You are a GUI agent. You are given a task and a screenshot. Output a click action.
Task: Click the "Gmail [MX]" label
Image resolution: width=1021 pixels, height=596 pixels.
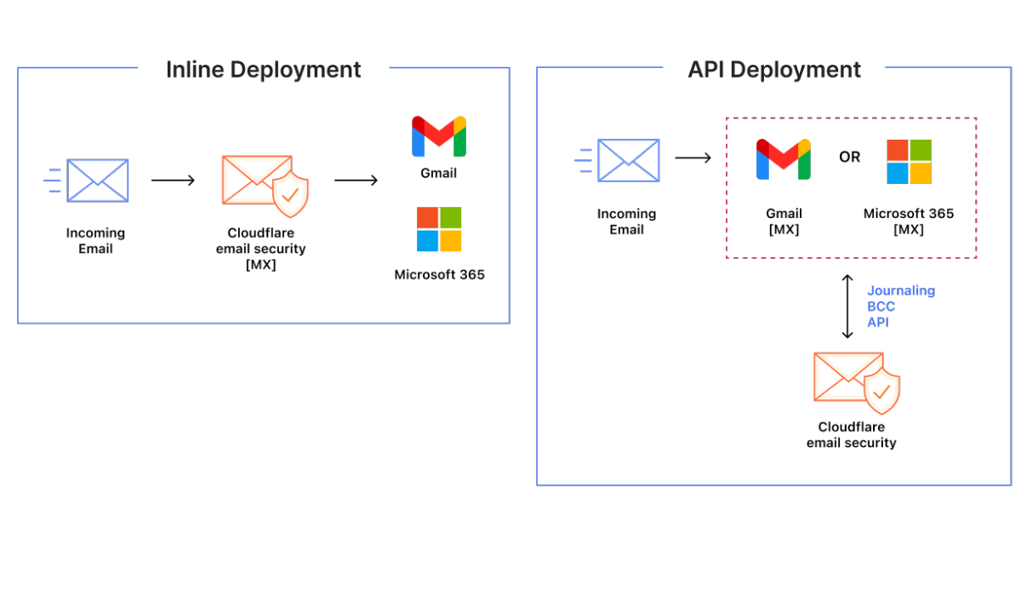click(x=784, y=221)
